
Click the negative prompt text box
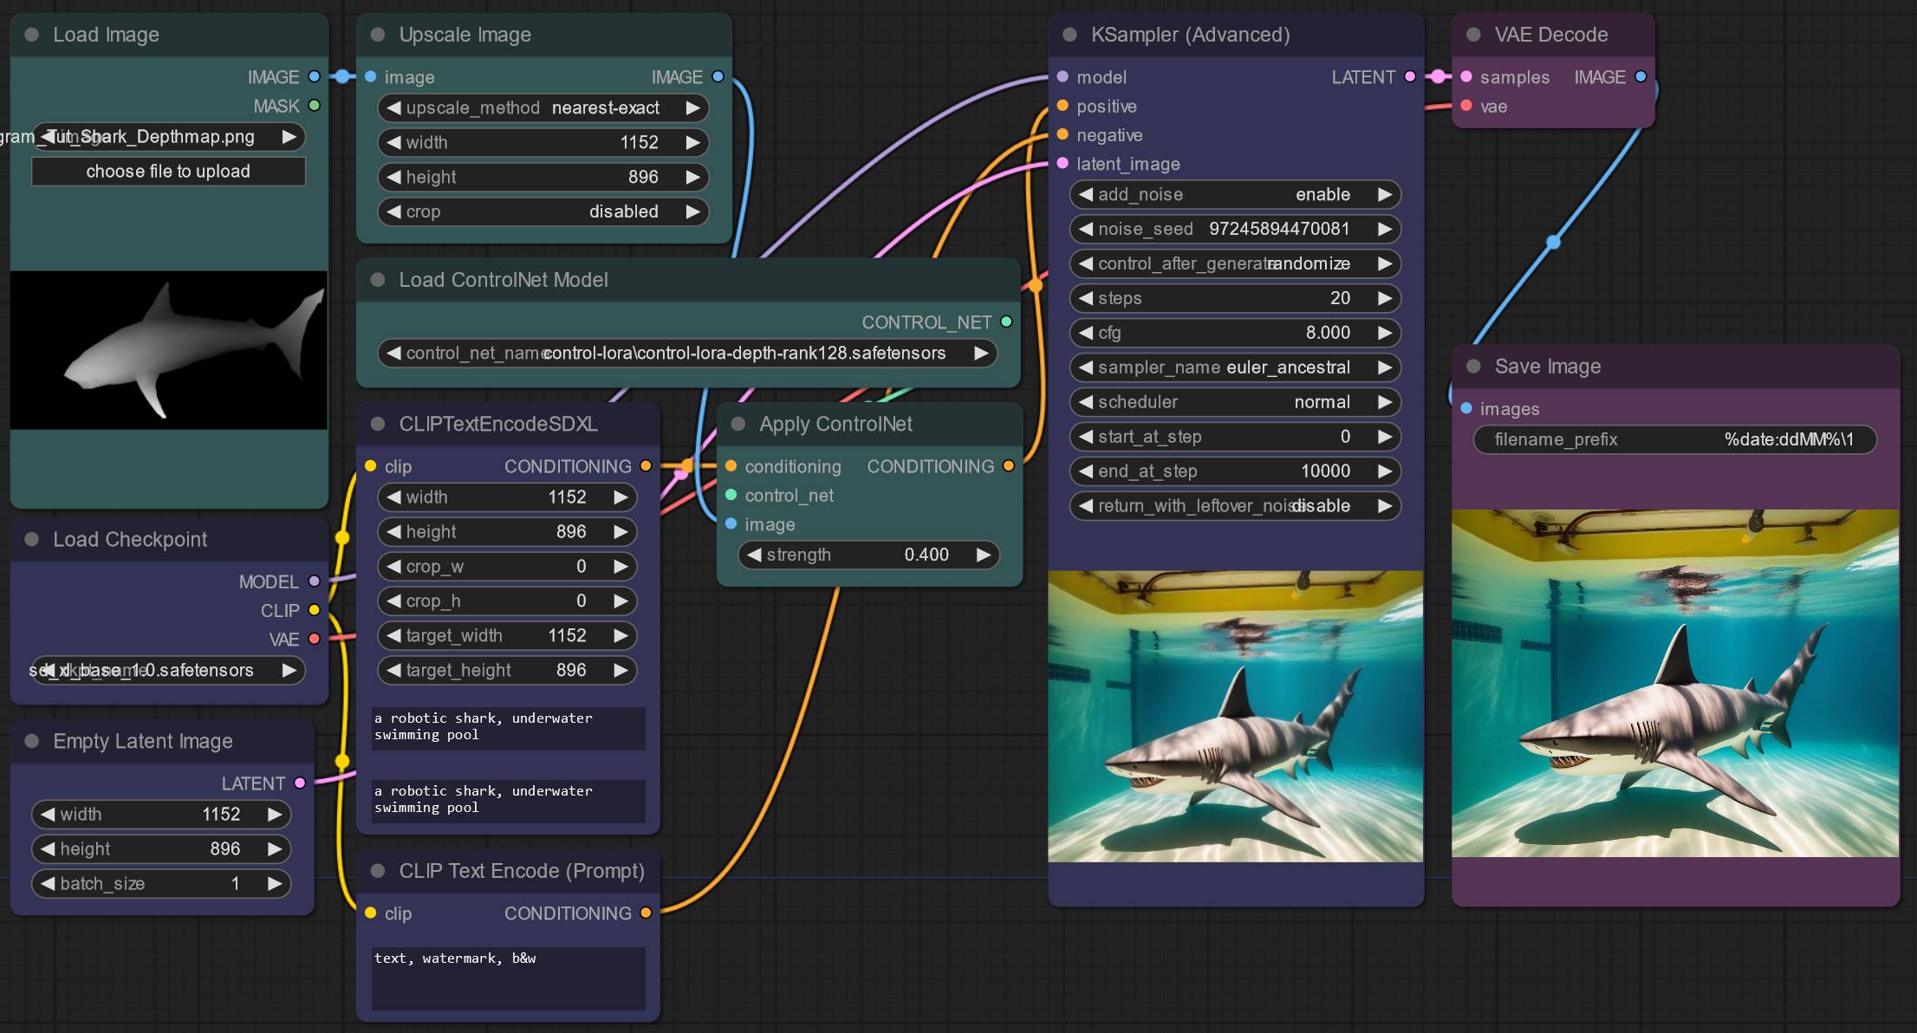coord(509,978)
